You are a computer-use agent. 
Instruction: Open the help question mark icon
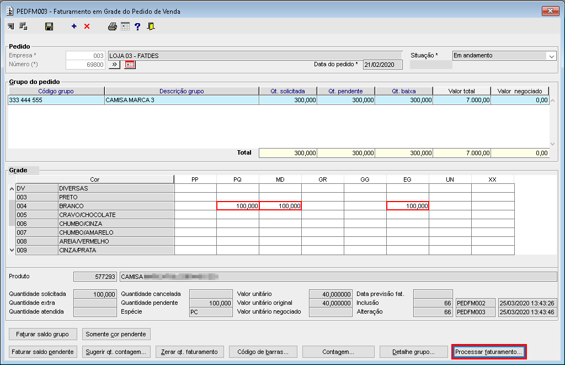click(x=137, y=27)
